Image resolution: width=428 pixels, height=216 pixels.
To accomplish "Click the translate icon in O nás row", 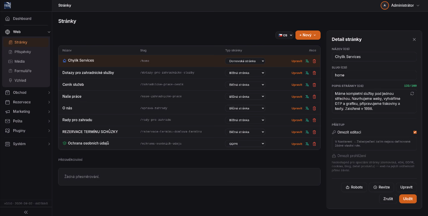I will [x=307, y=108].
